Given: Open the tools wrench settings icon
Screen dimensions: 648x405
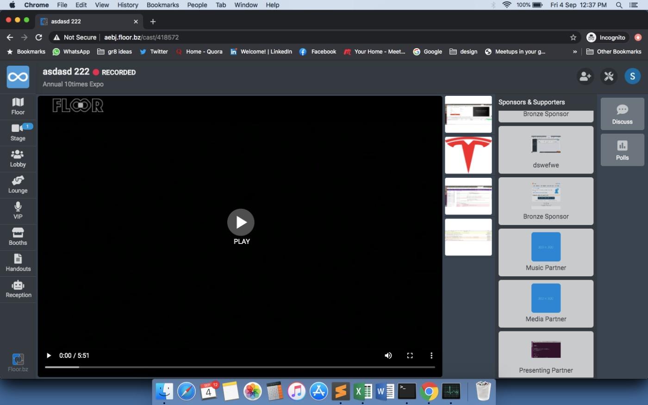Looking at the screenshot, I should [609, 76].
